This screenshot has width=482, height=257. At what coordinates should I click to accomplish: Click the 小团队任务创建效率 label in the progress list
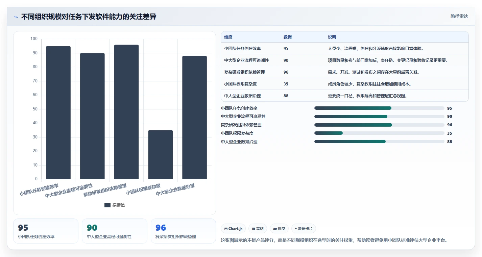tap(239, 108)
